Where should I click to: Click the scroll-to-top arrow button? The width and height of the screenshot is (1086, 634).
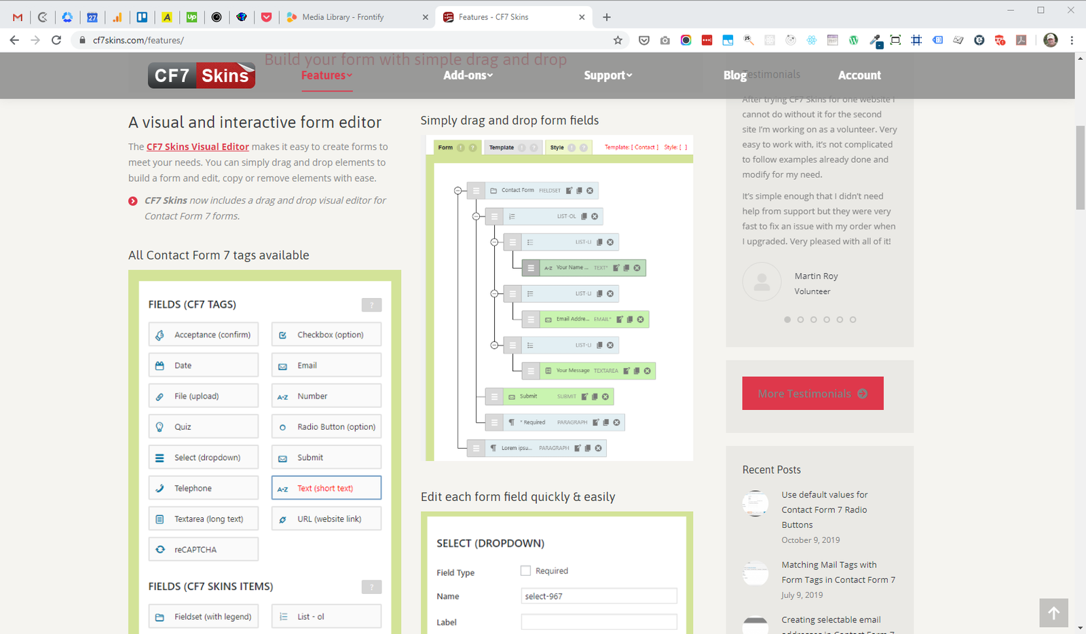click(1053, 613)
